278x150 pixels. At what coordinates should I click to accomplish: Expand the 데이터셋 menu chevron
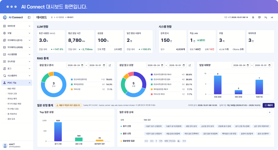tap(29, 26)
